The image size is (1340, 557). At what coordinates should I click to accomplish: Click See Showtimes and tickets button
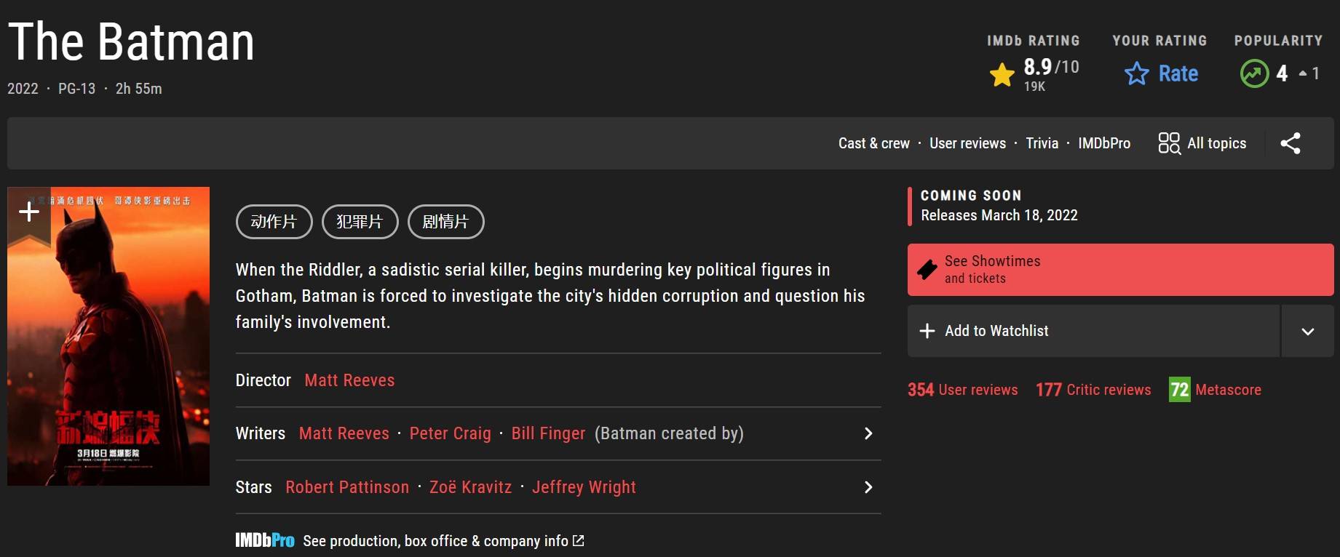pos(1120,270)
